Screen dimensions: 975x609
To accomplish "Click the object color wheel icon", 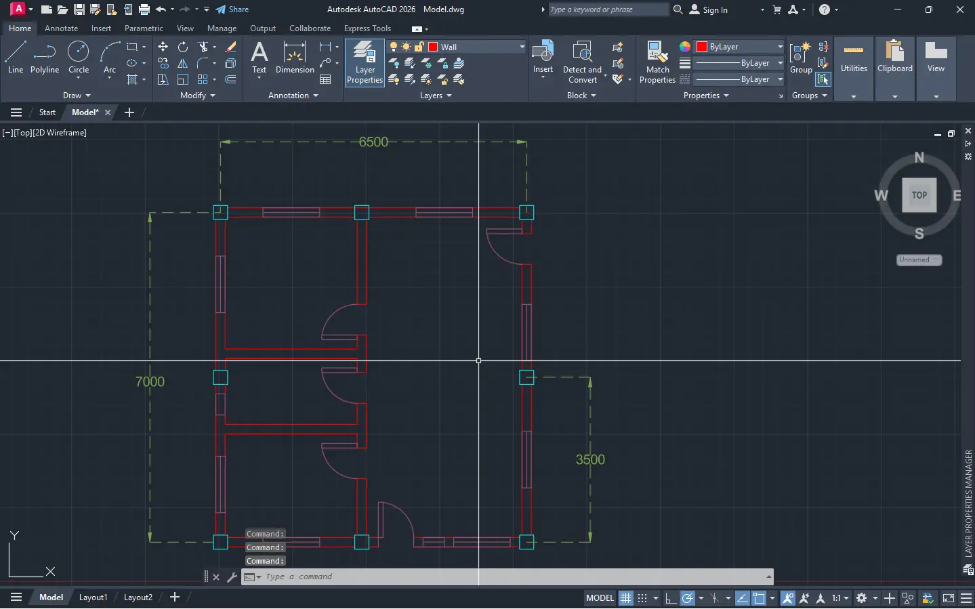I will click(x=685, y=47).
